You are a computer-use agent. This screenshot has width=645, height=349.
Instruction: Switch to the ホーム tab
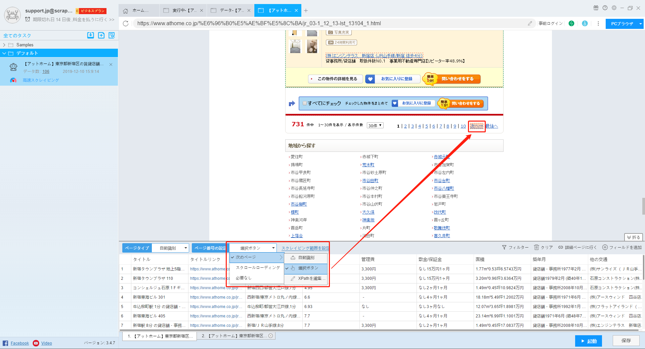(139, 10)
